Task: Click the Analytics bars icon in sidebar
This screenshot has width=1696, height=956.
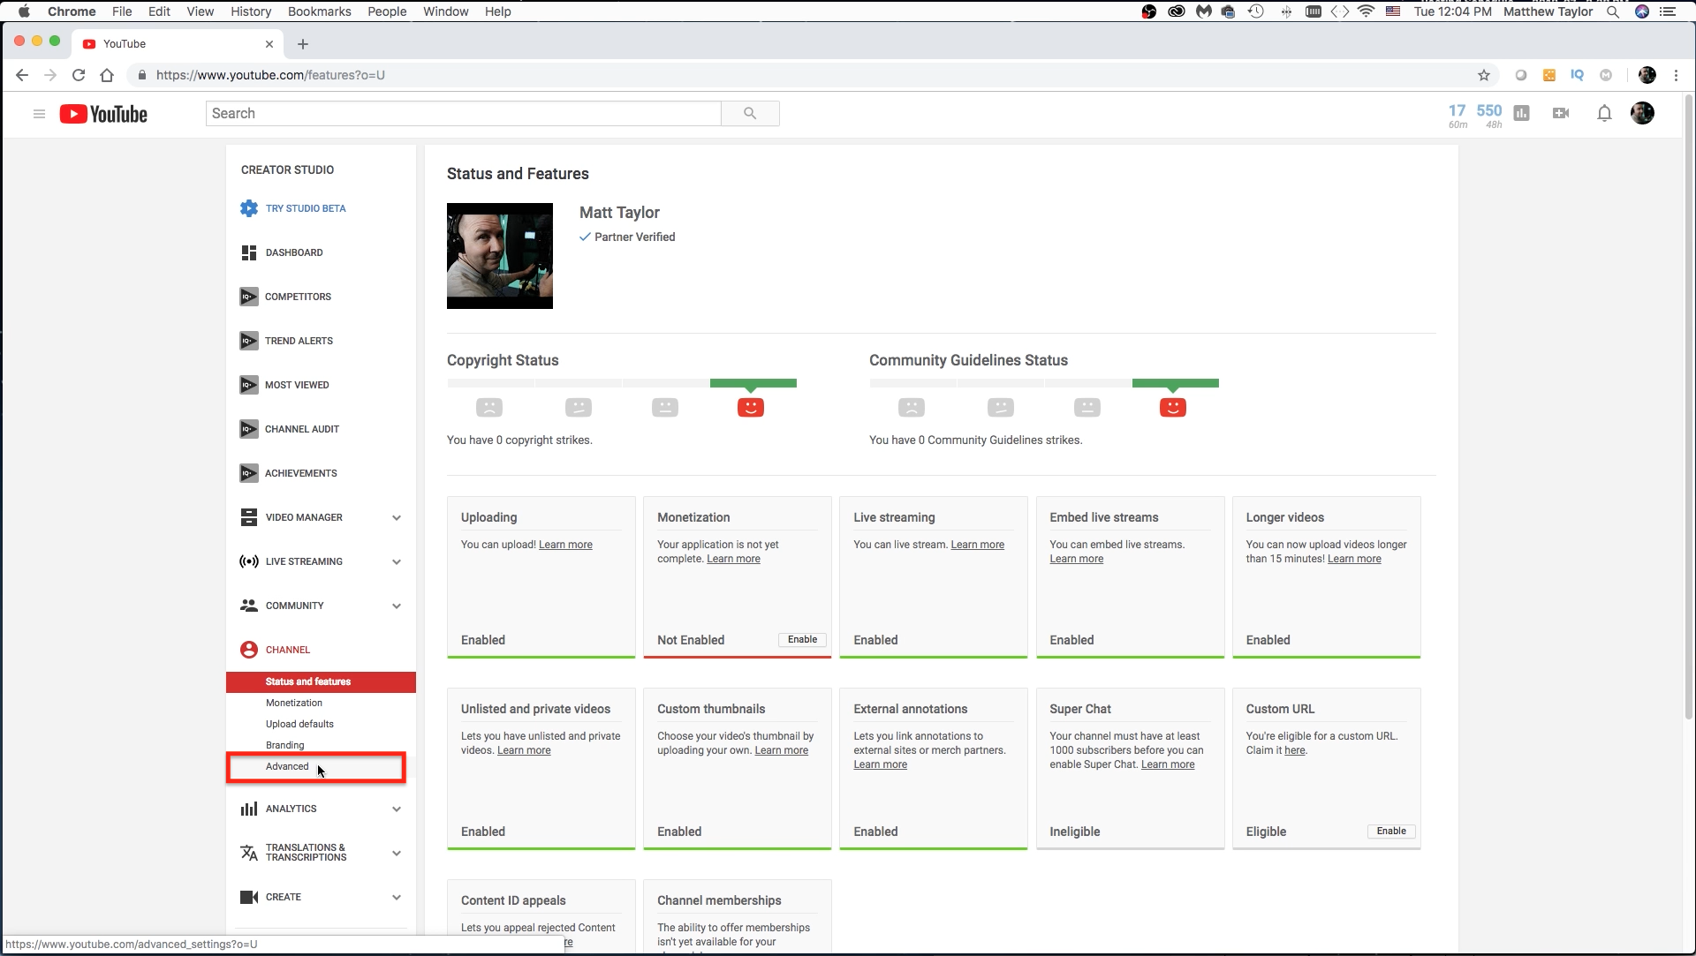Action: [x=249, y=809]
